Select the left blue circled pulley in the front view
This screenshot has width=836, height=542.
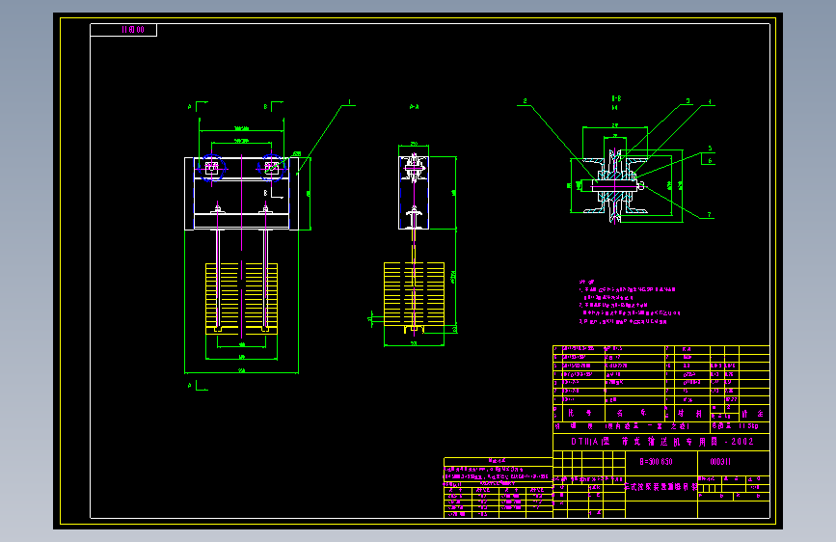pos(212,168)
